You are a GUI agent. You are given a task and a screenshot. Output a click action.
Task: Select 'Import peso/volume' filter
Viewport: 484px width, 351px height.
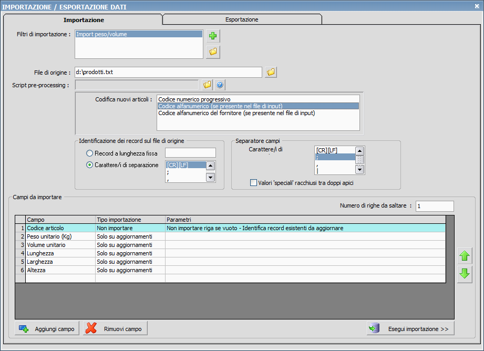pos(139,34)
